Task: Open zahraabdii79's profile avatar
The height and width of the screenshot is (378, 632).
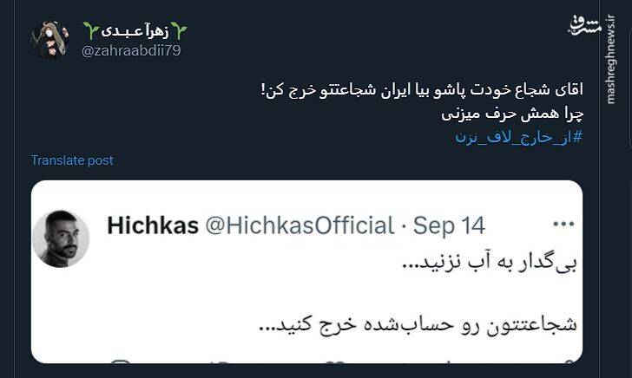Action: (x=50, y=40)
